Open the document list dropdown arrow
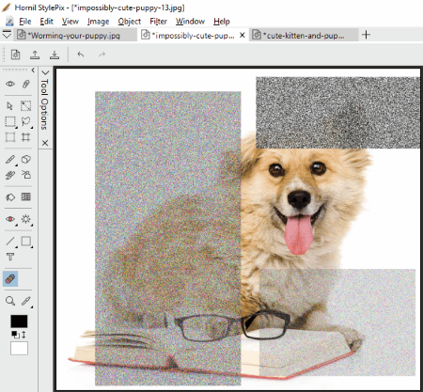The height and width of the screenshot is (392, 423). click(7, 35)
